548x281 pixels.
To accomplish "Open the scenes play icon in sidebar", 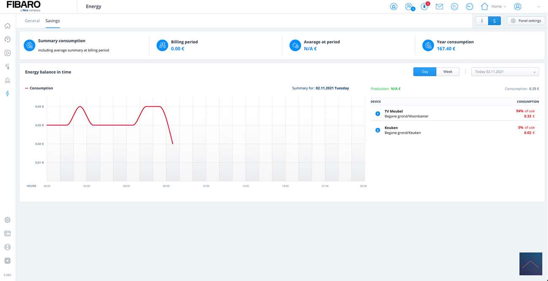I will pos(8,53).
